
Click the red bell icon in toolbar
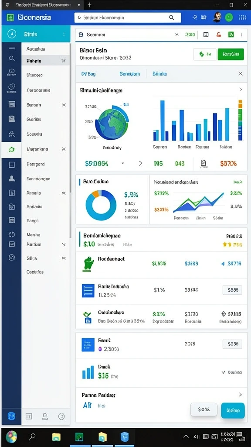click(x=219, y=34)
